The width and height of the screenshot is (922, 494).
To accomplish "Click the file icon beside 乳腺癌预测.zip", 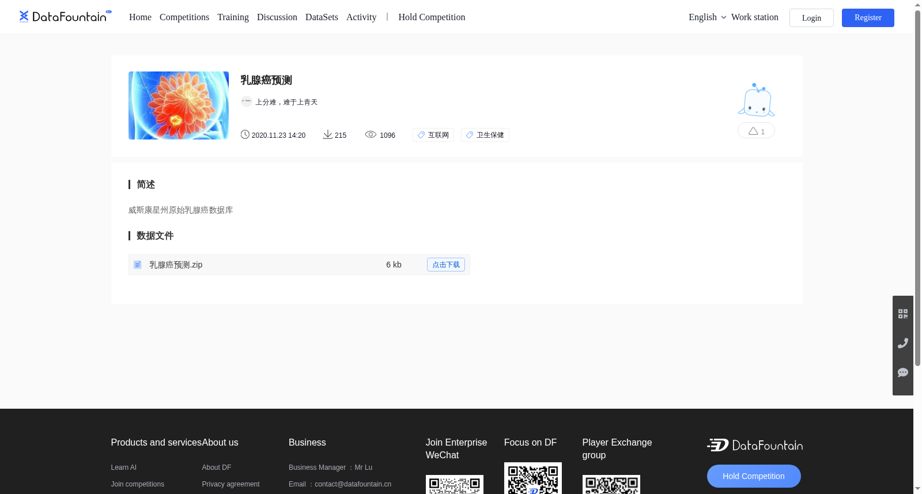I will coord(138,265).
